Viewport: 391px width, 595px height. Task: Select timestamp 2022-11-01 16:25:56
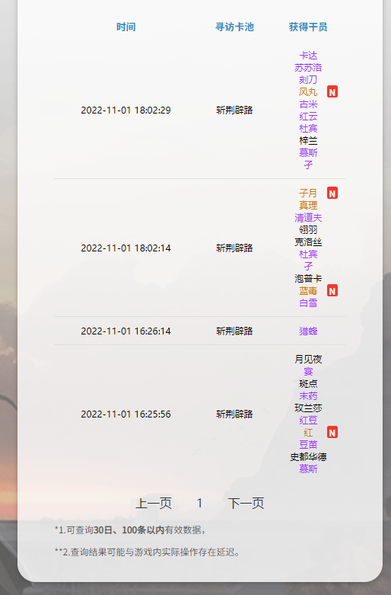(126, 414)
